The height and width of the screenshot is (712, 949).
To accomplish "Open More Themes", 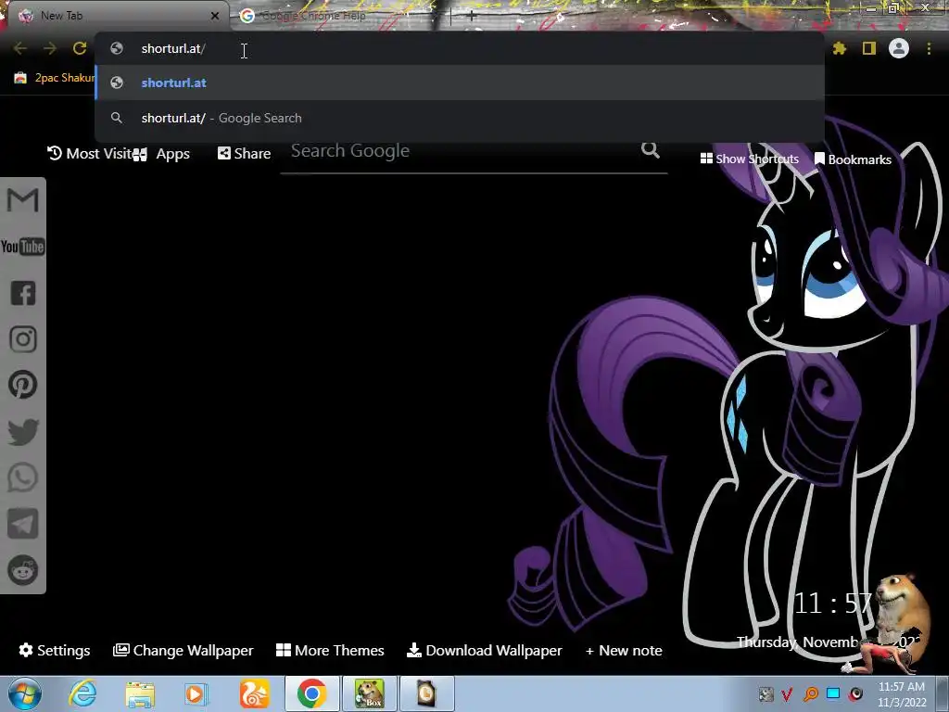I will [x=330, y=650].
